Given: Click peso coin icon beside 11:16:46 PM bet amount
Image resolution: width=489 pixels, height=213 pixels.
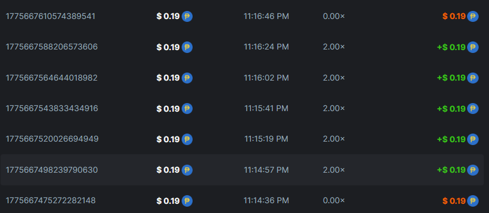Looking at the screenshot, I should point(187,16).
